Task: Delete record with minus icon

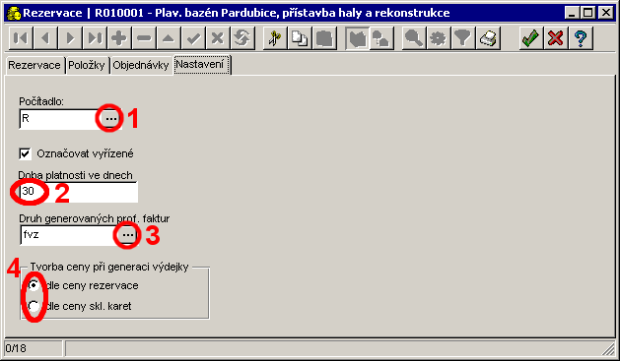Action: 144,38
